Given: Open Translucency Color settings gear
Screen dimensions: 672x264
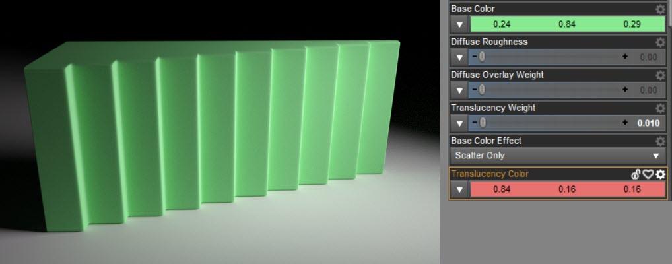Looking at the screenshot, I should pos(661,174).
